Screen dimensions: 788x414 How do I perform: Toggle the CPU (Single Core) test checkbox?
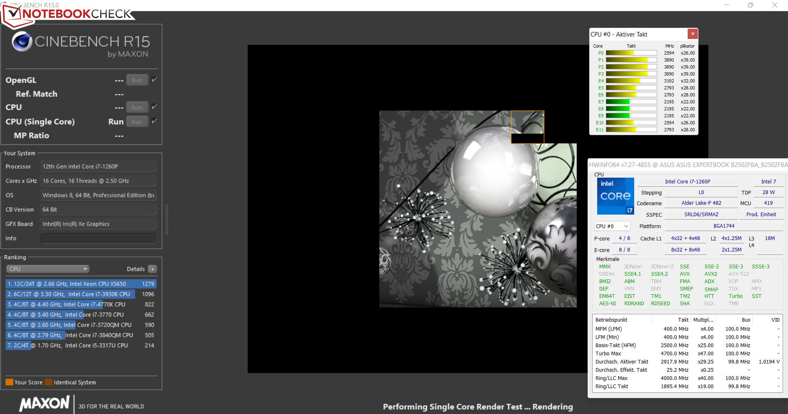[154, 121]
